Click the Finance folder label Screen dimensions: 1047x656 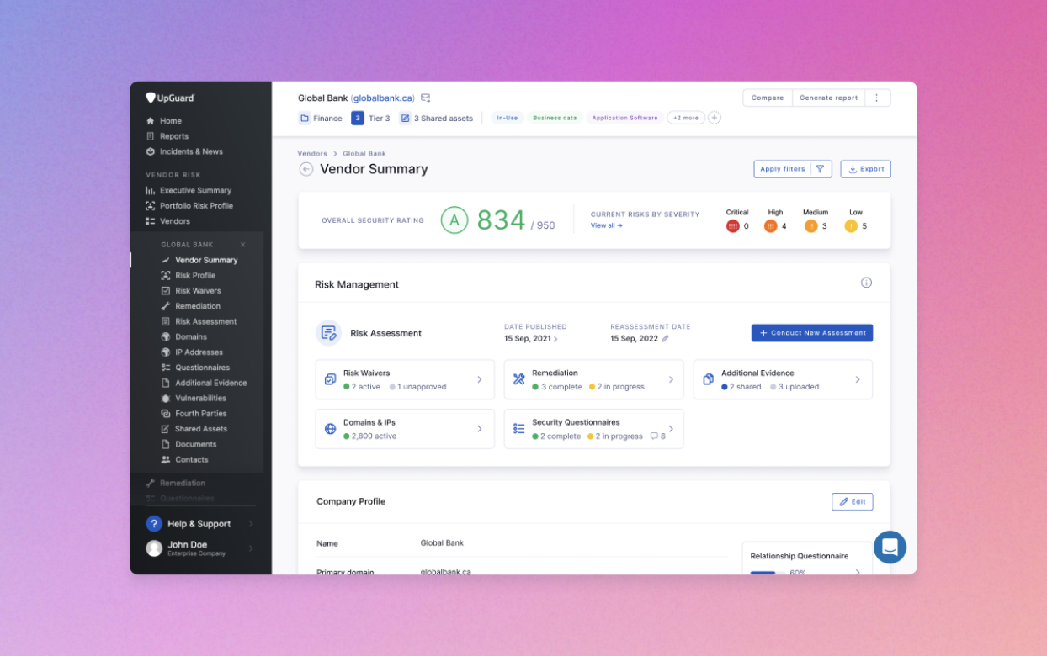(321, 118)
